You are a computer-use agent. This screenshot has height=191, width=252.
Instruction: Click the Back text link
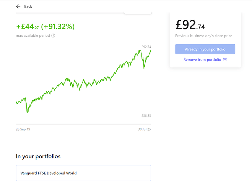point(28,6)
